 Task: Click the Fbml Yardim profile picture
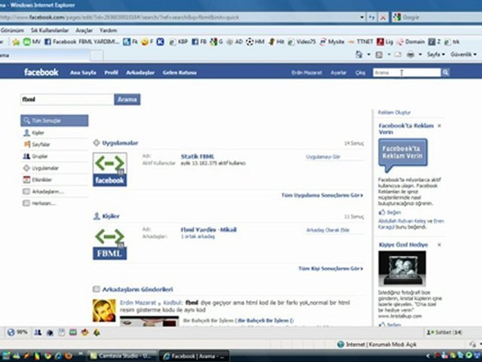(110, 243)
